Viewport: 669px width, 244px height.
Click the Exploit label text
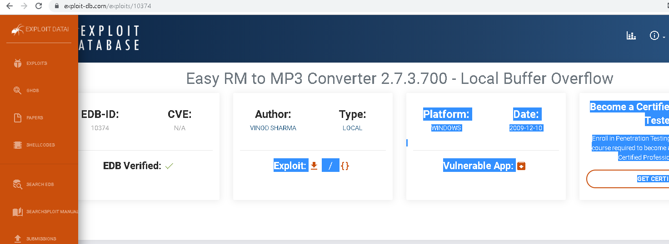291,166
